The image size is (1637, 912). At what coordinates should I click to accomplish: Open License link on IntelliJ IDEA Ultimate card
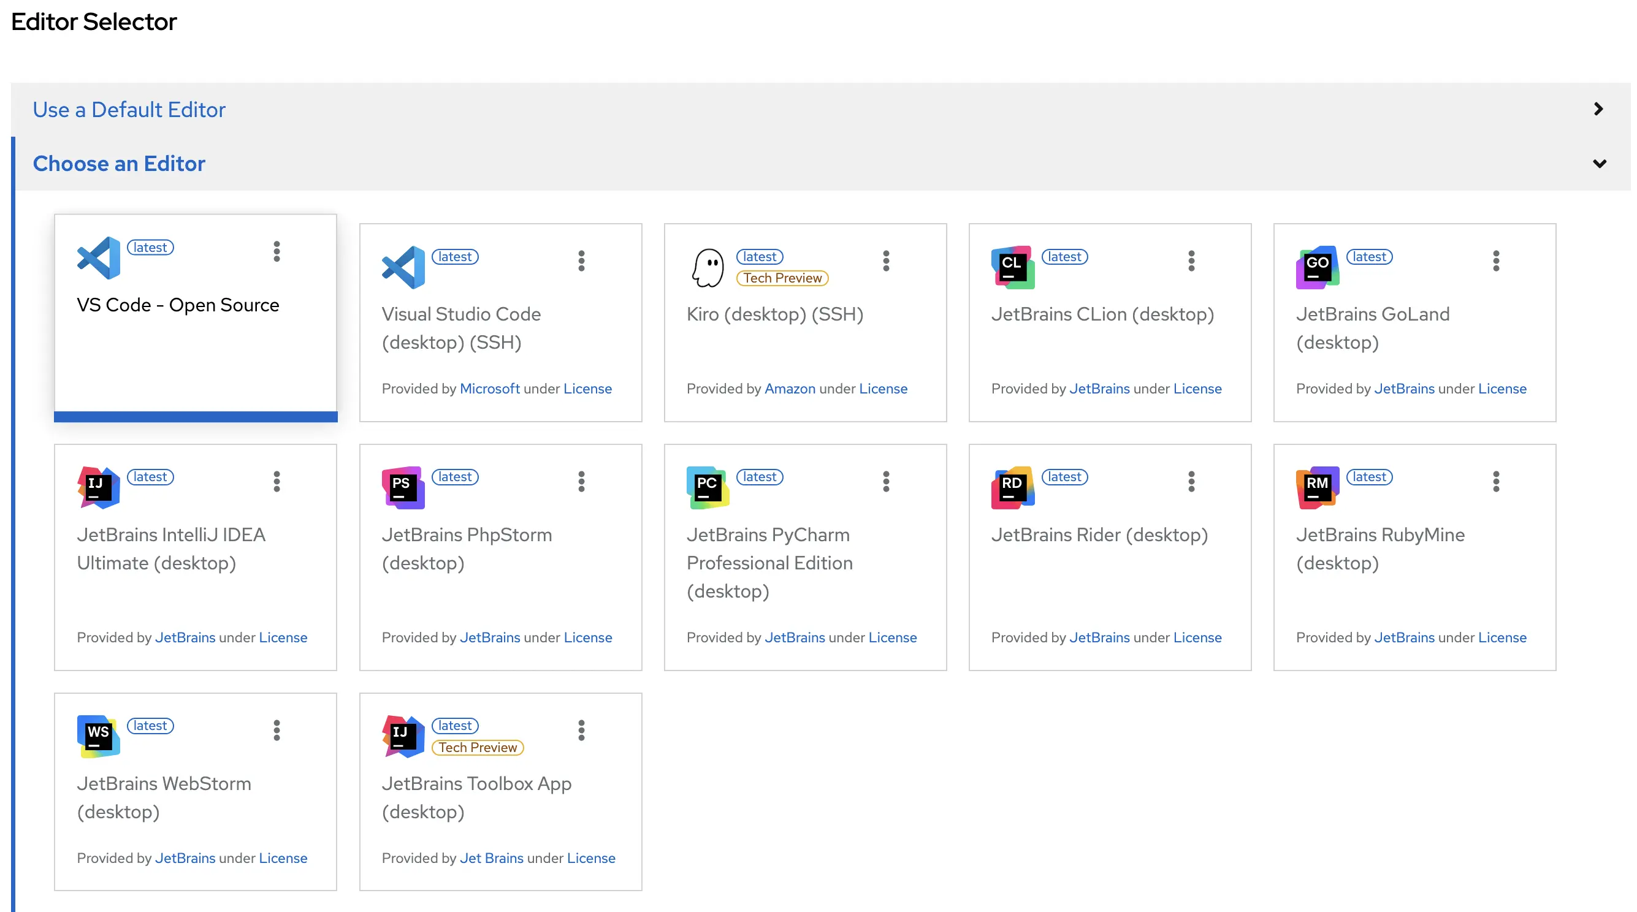tap(283, 637)
